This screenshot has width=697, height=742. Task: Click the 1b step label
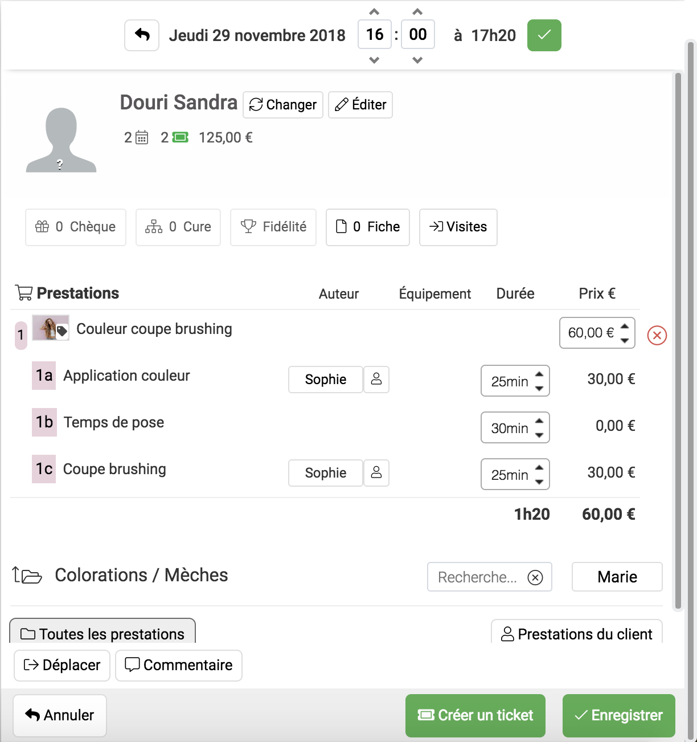(x=44, y=422)
